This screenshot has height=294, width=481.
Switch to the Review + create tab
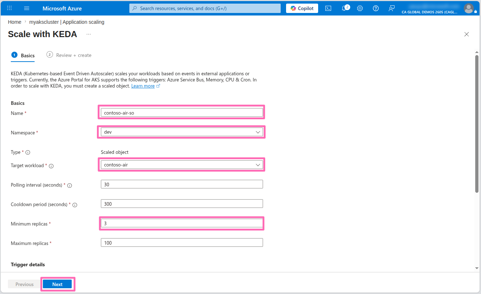[69, 55]
